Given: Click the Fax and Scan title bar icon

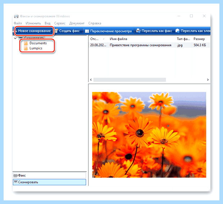Looking at the screenshot, I should pyautogui.click(x=16, y=16).
